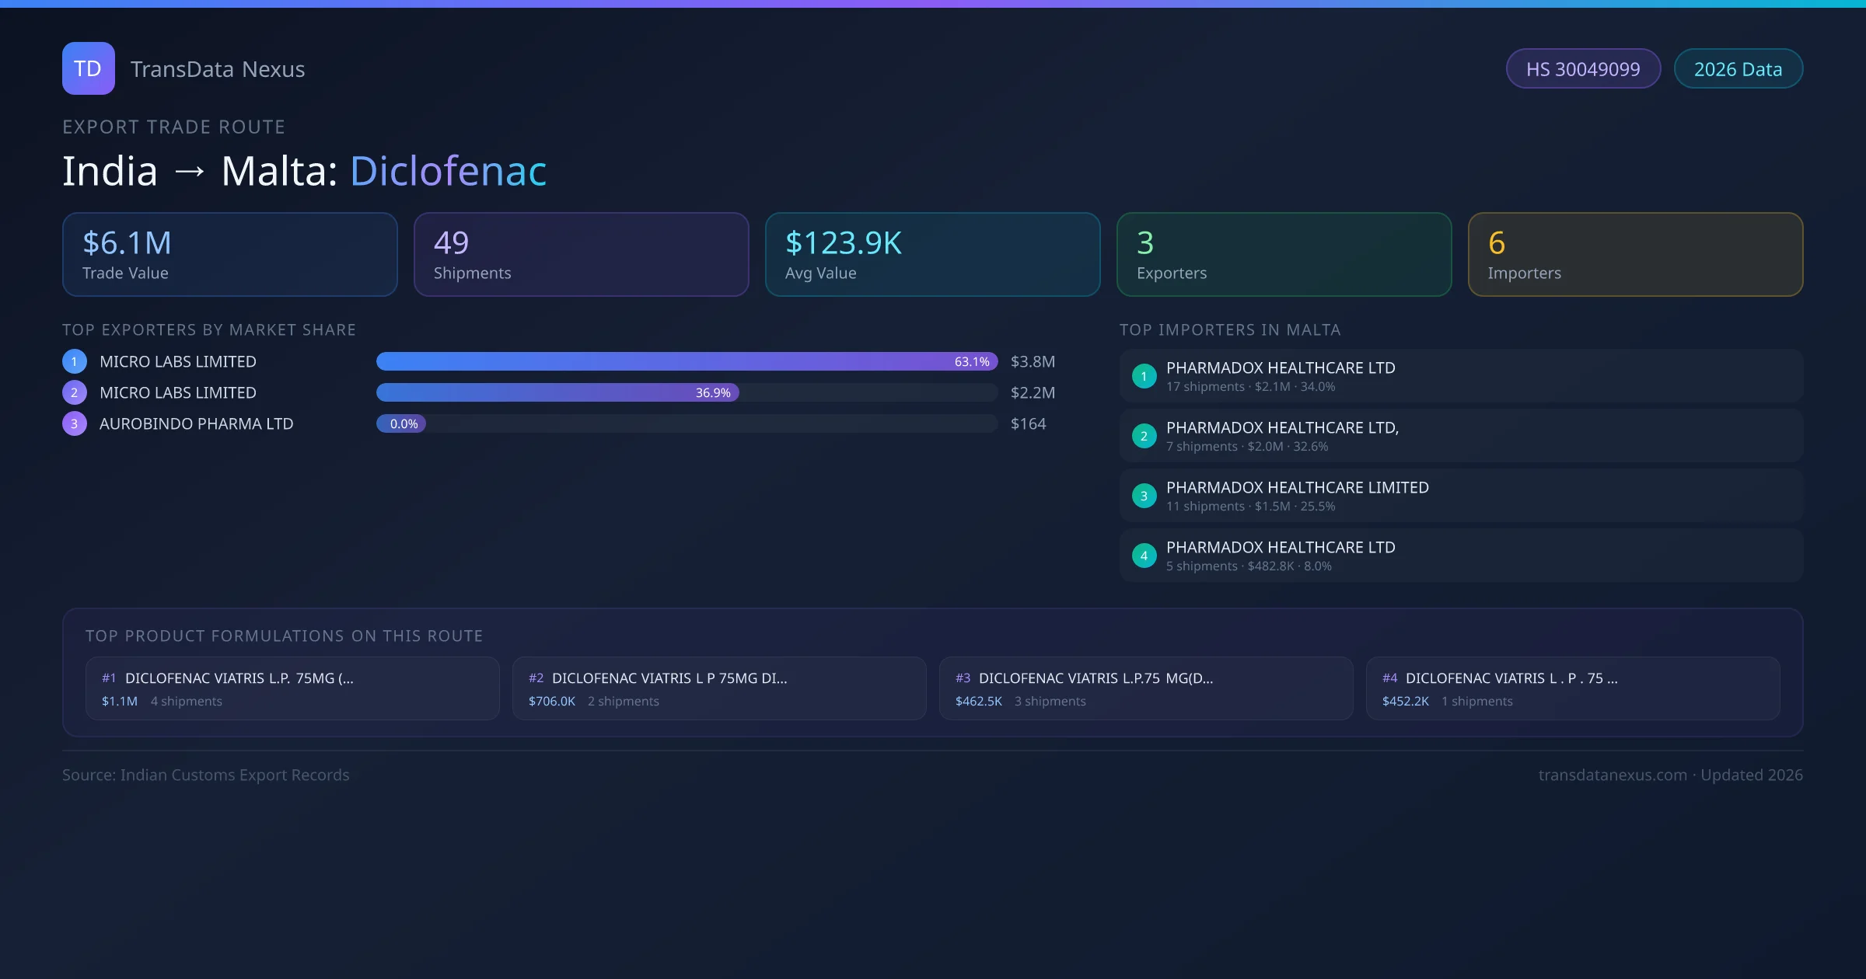
Task: Click the green rank 1 importer badge
Action: click(1144, 376)
